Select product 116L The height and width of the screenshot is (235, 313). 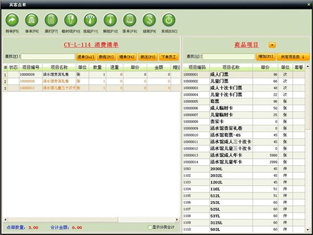click(x=244, y=189)
